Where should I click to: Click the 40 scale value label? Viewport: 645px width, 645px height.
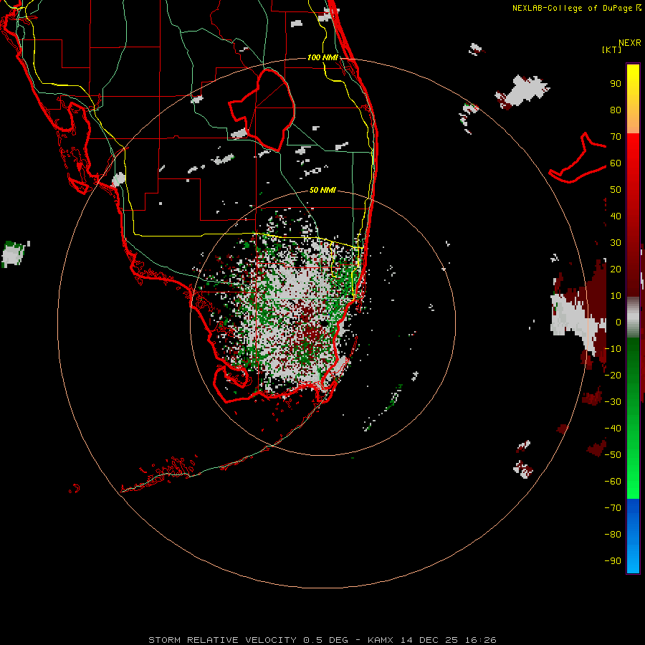pyautogui.click(x=616, y=216)
